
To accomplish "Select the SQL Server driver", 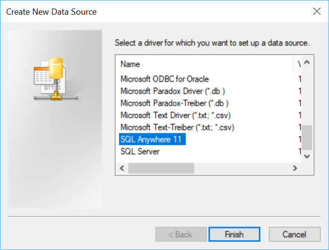I will [140, 152].
